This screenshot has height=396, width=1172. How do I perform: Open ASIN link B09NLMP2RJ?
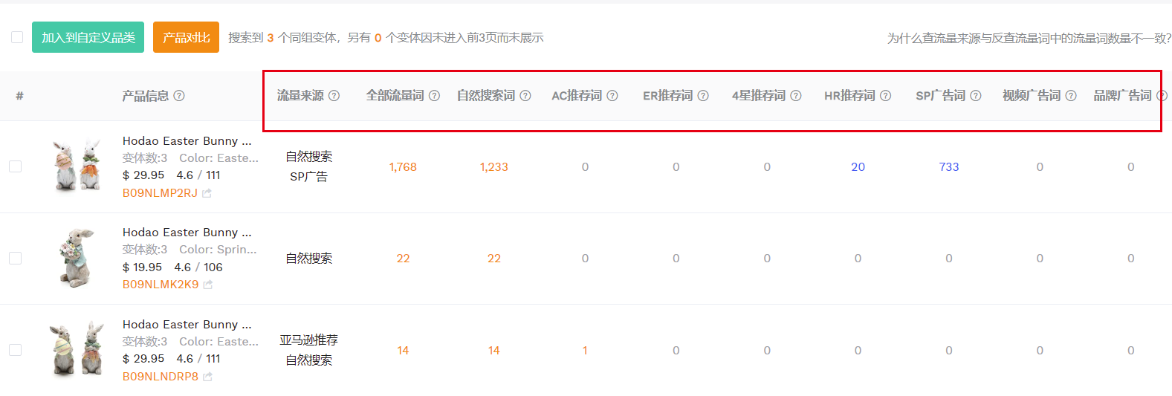coord(160,193)
